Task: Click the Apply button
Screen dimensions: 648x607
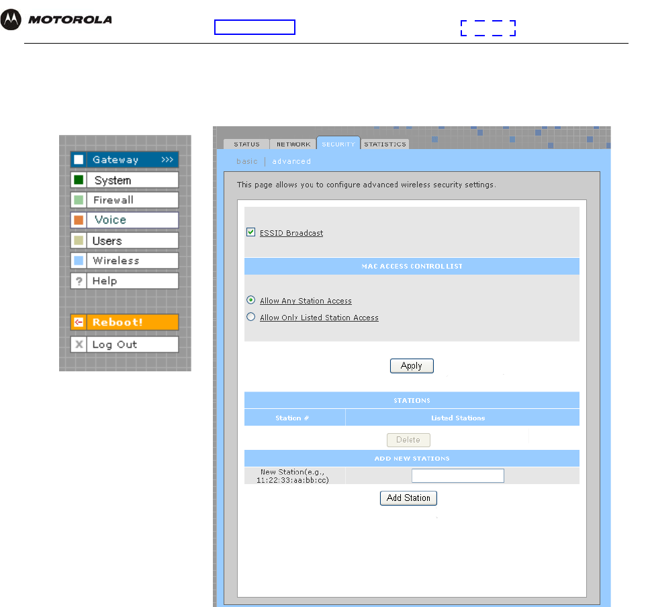Action: click(412, 366)
